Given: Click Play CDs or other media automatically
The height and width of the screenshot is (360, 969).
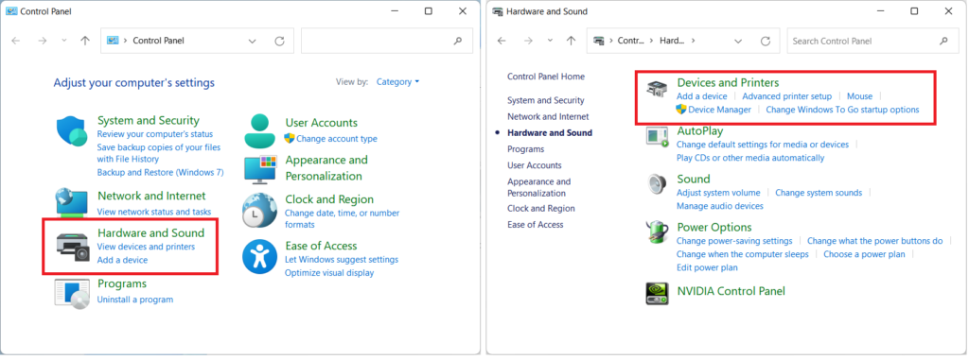Looking at the screenshot, I should (x=750, y=158).
